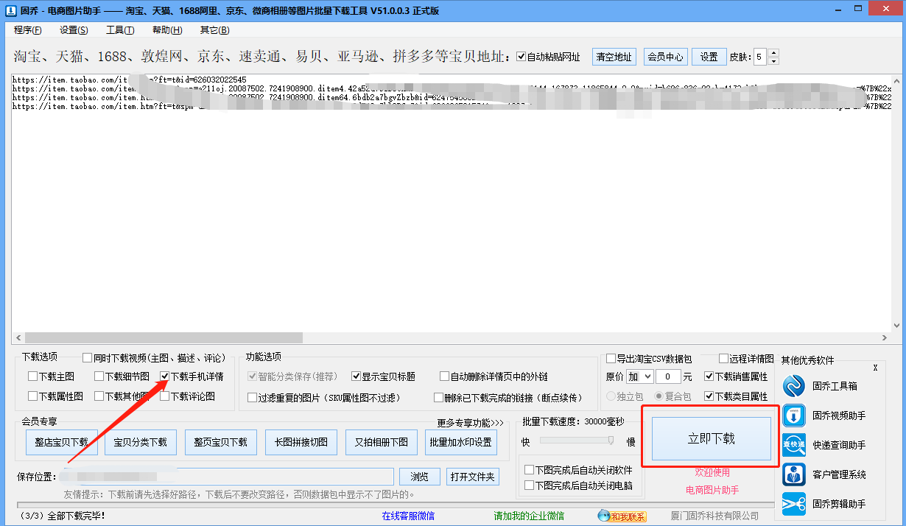Image resolution: width=906 pixels, height=526 pixels.
Task: Click the 清空地址 button
Action: (x=614, y=57)
